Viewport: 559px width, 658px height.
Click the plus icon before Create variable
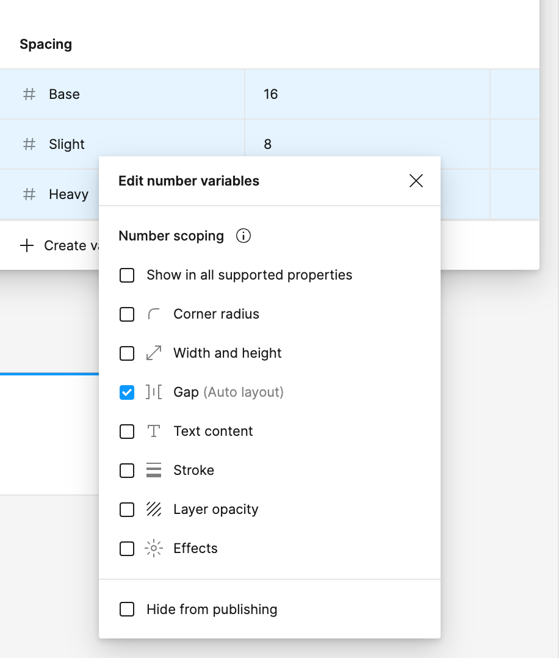point(27,245)
